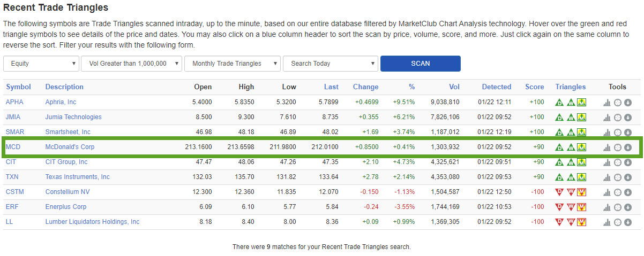644x256 pixels.
Task: Open Lumber Liquidators Holdings, Inc link
Action: 92,222
